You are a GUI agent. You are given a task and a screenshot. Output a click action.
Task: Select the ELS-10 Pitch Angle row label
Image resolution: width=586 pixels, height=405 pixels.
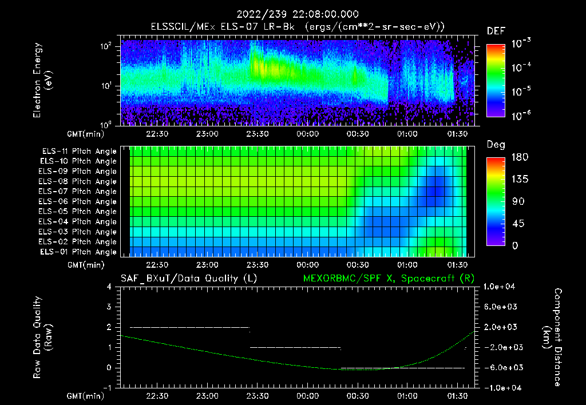click(78, 161)
